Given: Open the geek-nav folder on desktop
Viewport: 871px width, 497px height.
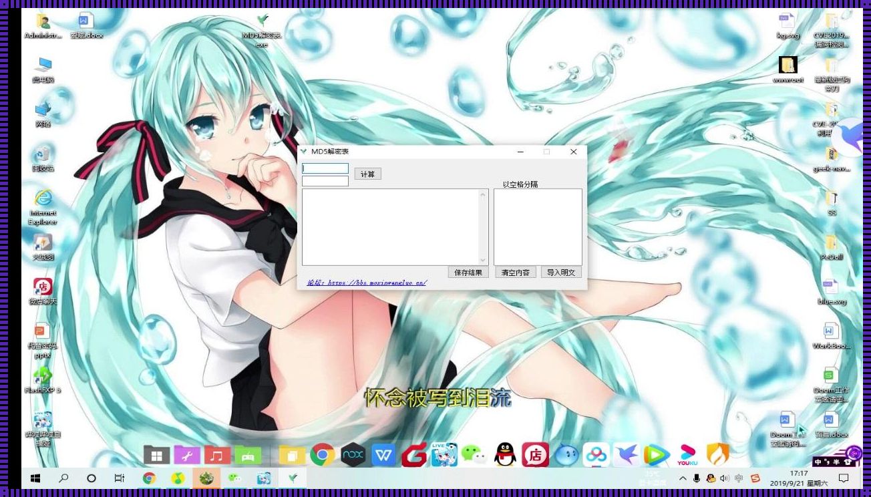Looking at the screenshot, I should point(832,159).
